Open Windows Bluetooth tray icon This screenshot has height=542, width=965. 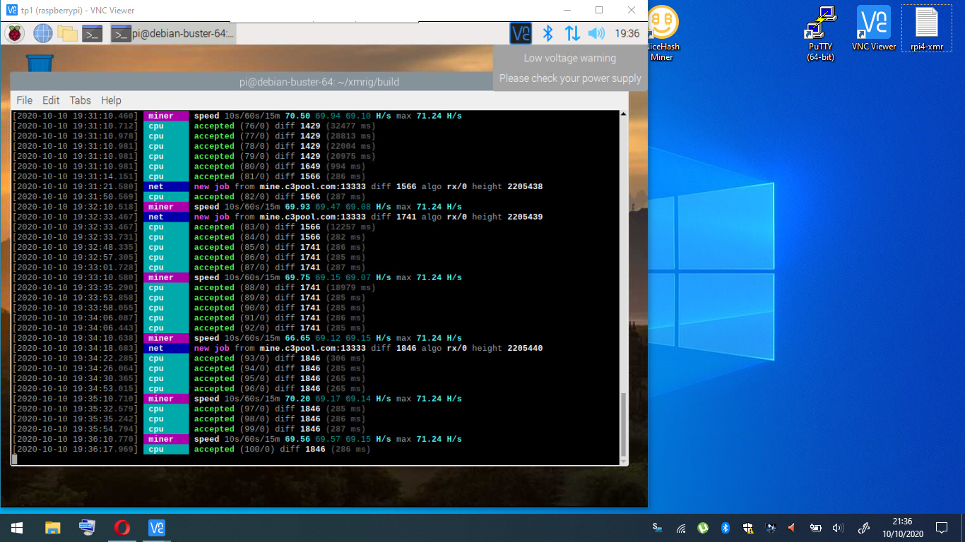tap(726, 527)
